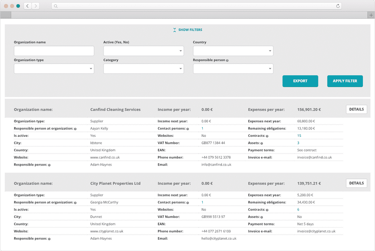Viewport: 375px width, 251px height.
Task: Expand the Organization type dropdown
Action: [x=54, y=69]
